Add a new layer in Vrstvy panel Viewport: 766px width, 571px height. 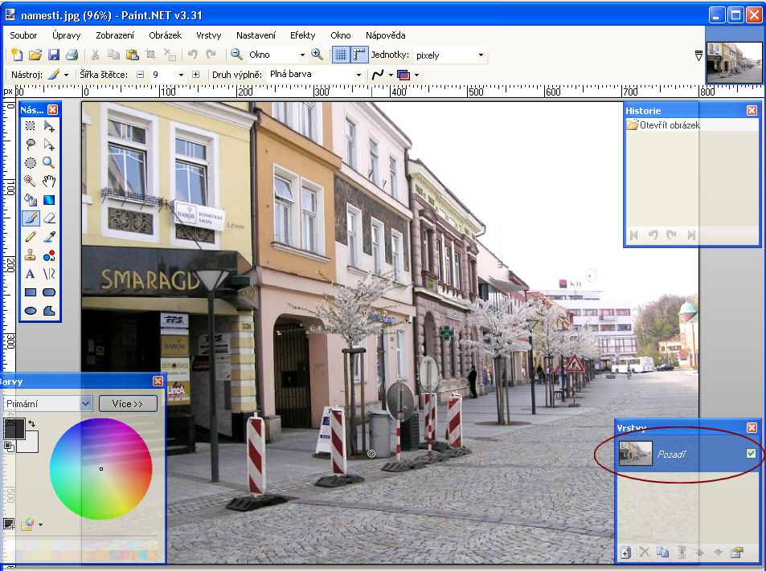[x=625, y=553]
